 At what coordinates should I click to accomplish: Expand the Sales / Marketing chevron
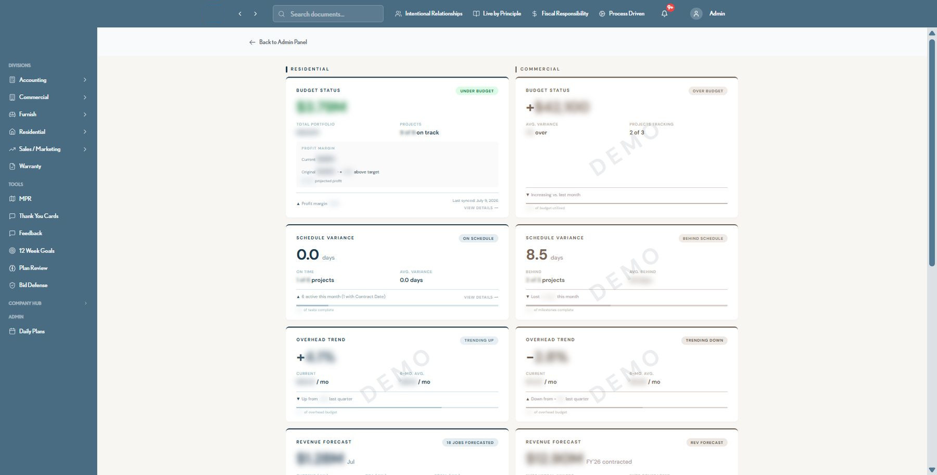coord(85,149)
